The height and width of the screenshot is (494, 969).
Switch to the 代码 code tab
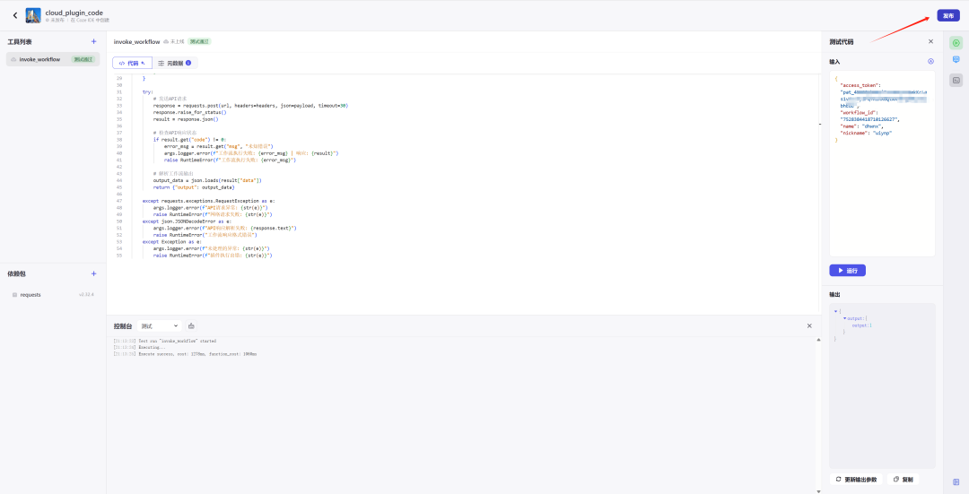click(x=132, y=63)
